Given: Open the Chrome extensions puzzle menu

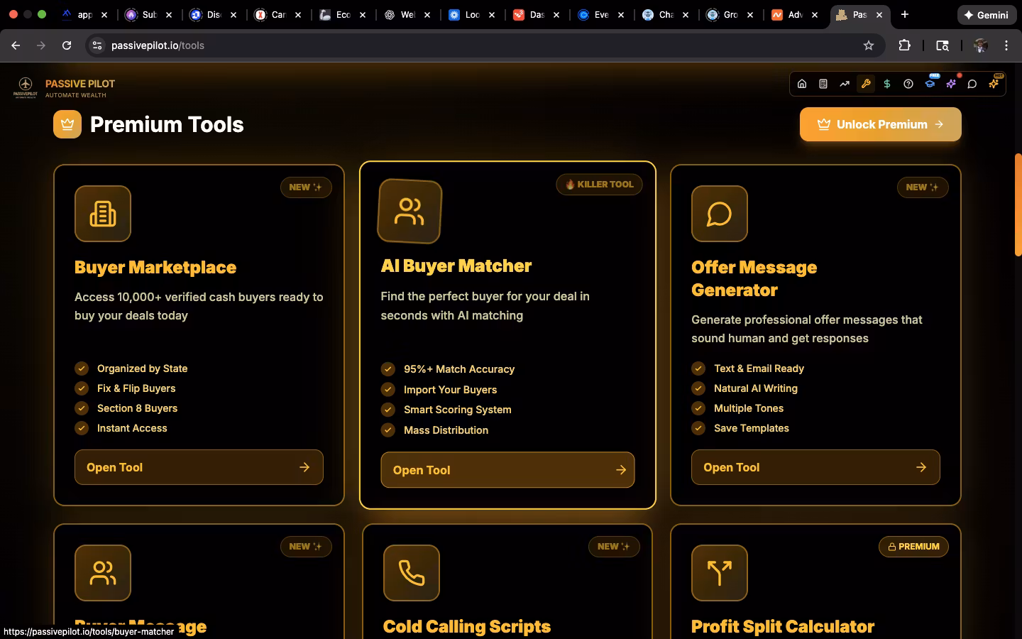Looking at the screenshot, I should pos(904,45).
